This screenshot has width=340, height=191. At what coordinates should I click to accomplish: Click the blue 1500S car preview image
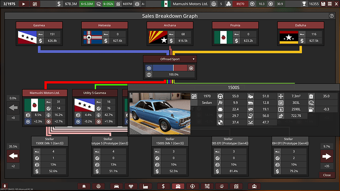(160, 114)
